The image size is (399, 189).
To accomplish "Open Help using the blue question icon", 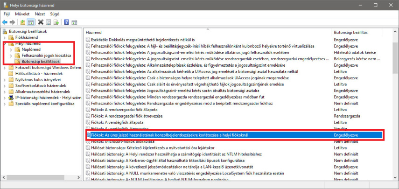I will (x=66, y=22).
